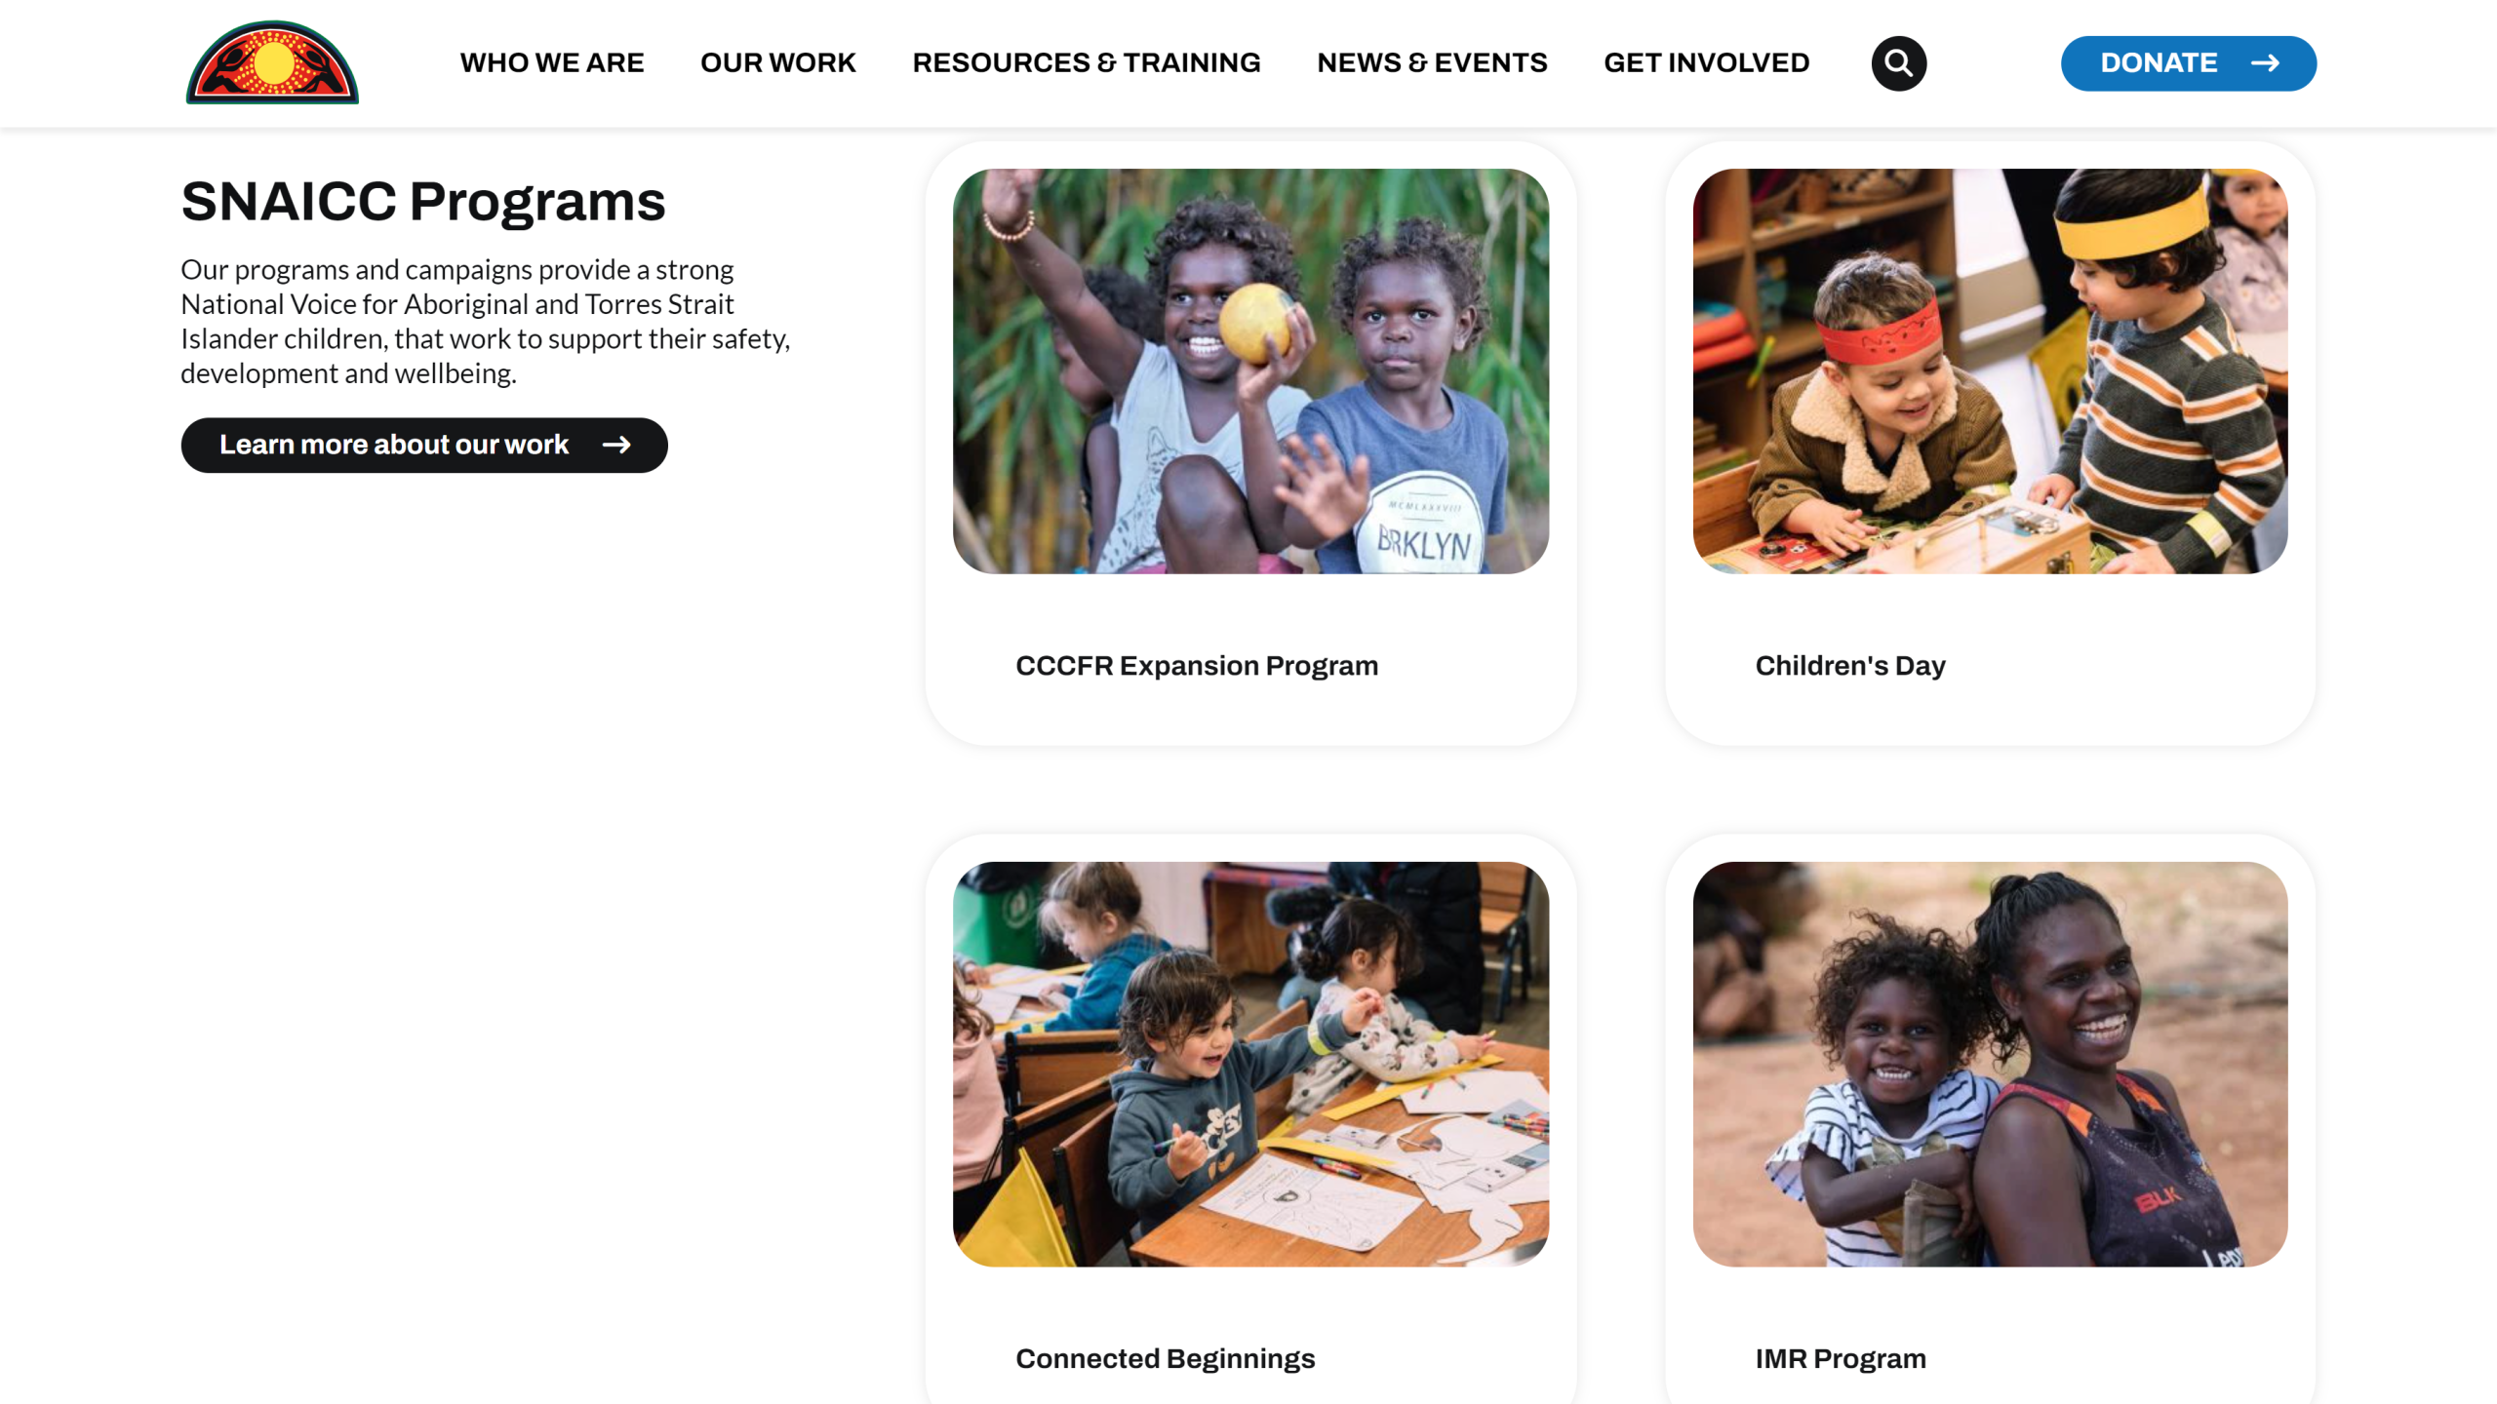Click the arrow on Learn more button
Screen dimensions: 2497x1404
pos(616,445)
